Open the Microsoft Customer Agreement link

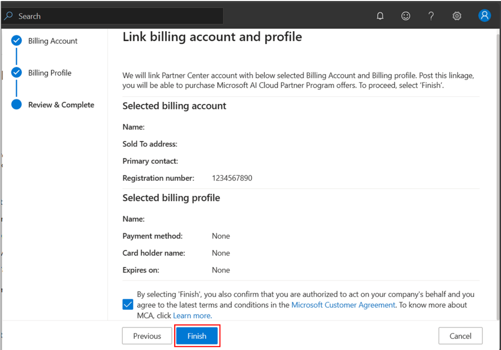[343, 305]
